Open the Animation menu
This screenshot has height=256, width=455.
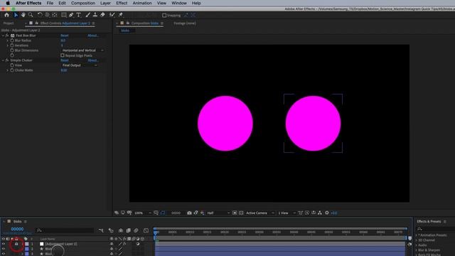click(142, 3)
